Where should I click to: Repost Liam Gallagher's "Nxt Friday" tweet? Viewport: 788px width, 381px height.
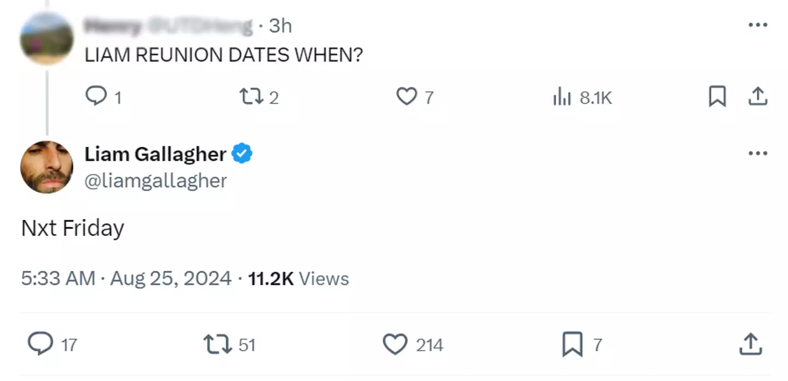click(x=216, y=344)
